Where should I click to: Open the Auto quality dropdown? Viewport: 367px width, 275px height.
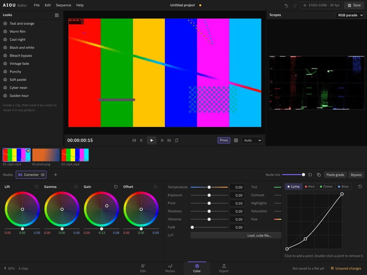pos(252,140)
